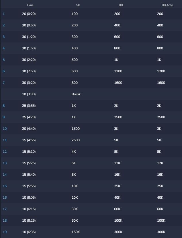Select the 150K small blind value
Viewport: 182px width, 238px height.
76,232
